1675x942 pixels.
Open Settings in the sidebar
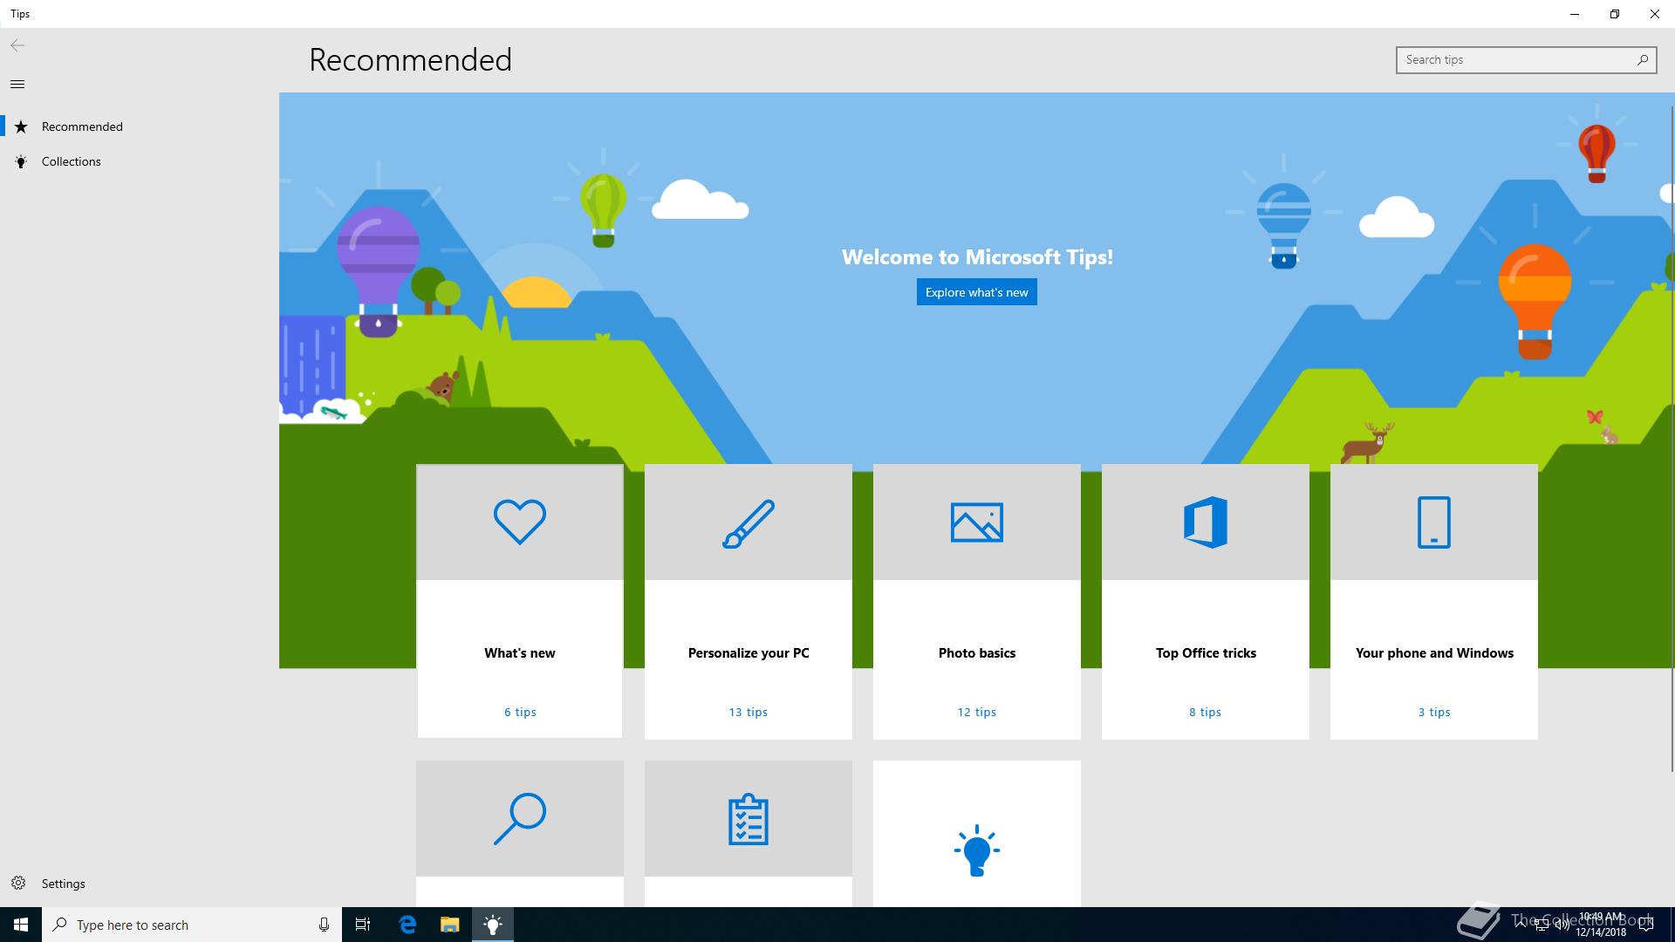(140, 884)
